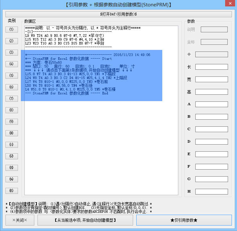
Task: Select data line 'L15 W15 T12' 上台
Action: coord(64,39)
